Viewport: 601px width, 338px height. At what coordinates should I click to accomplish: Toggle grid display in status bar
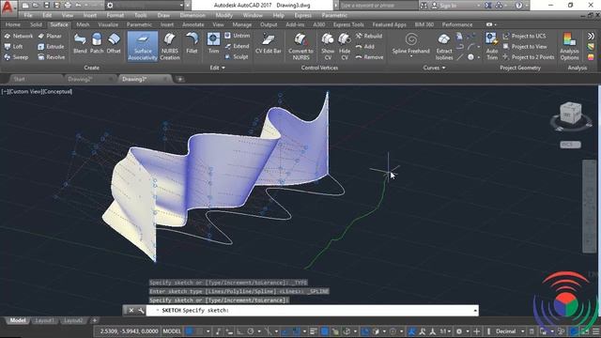pyautogui.click(x=190, y=331)
